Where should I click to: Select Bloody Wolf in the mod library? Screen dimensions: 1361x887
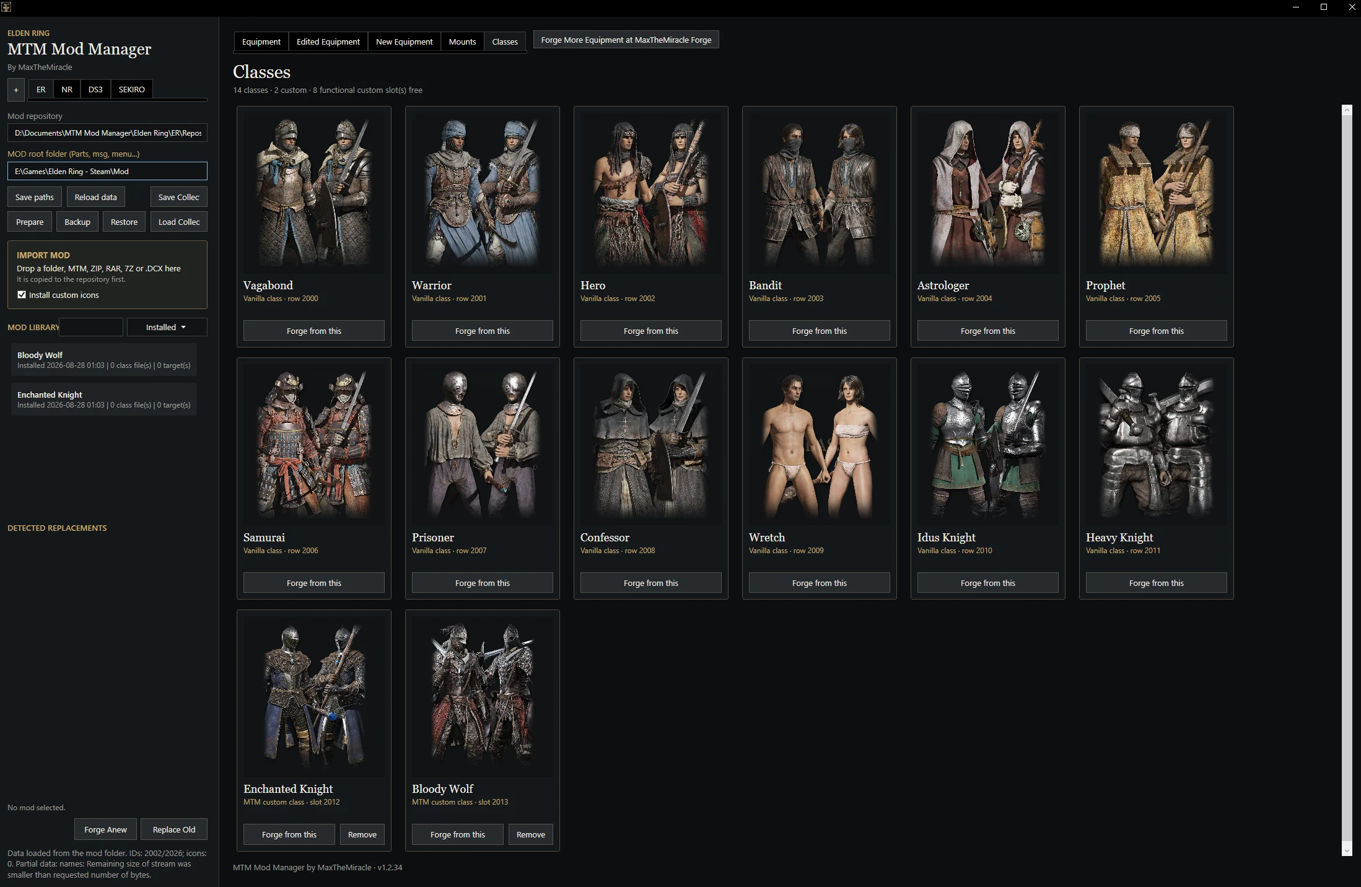tap(103, 359)
